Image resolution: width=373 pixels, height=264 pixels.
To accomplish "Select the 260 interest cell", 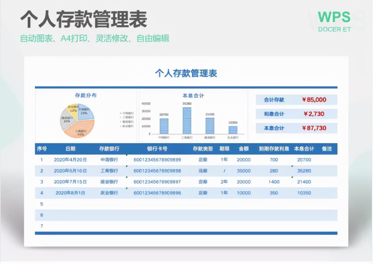I will [274, 171].
